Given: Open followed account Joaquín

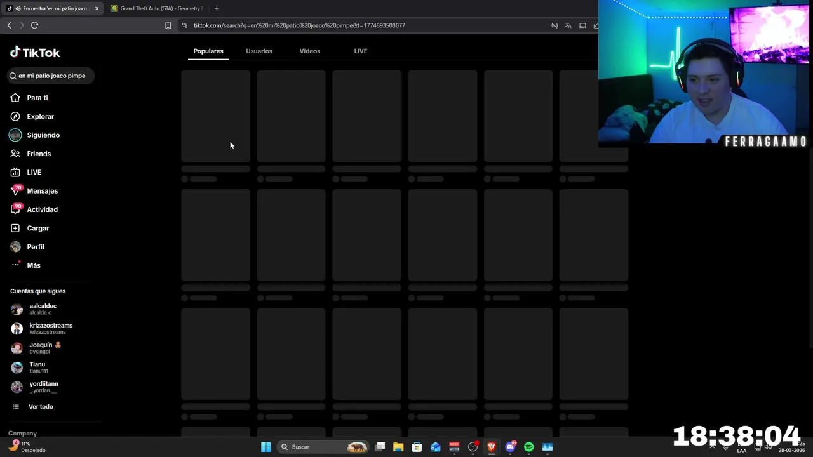Looking at the screenshot, I should [36, 348].
